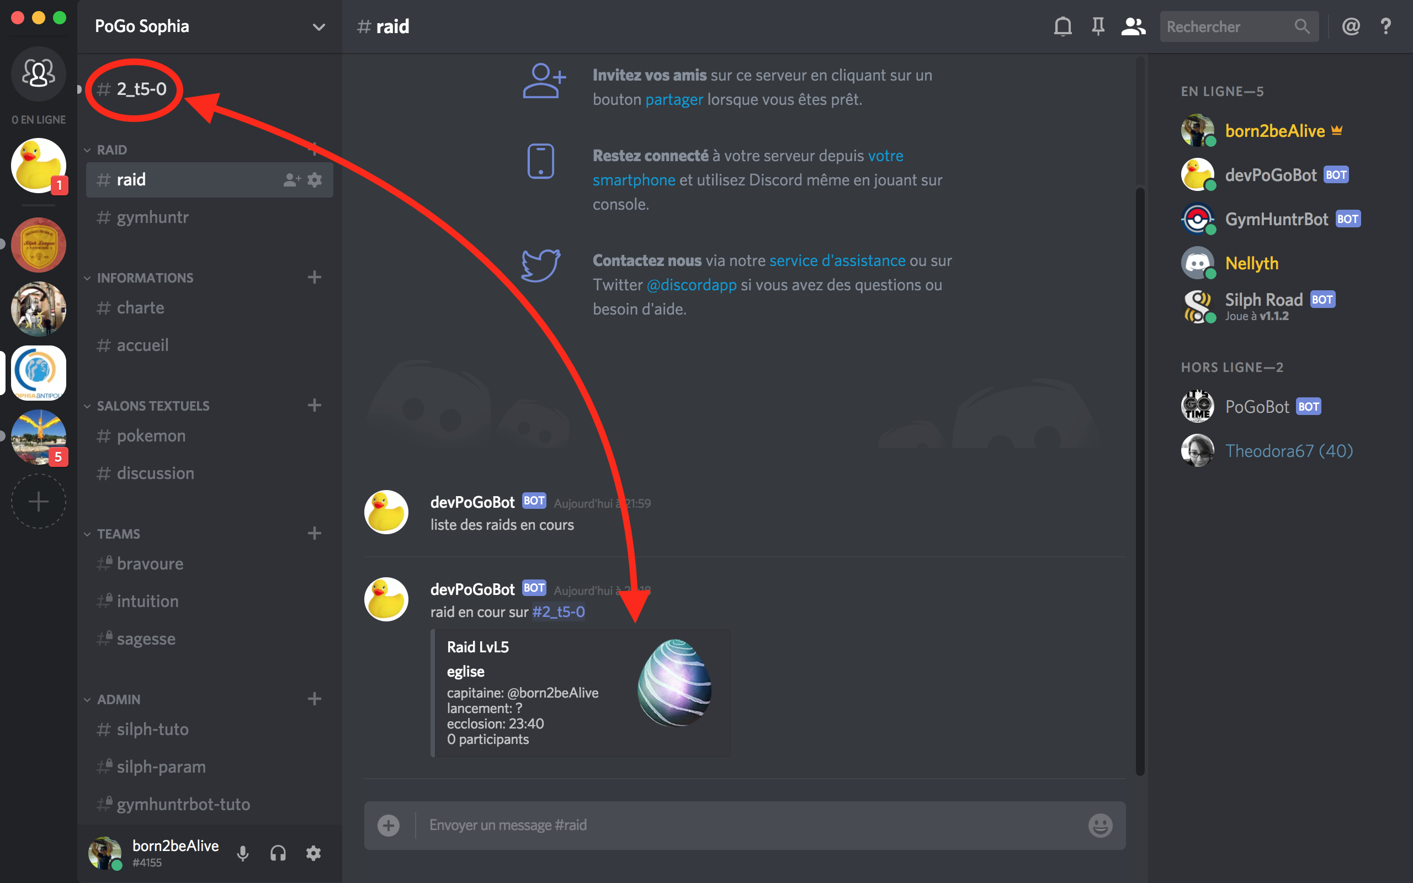Click the @born2beAlive mention in embed
Viewport: 1413px width, 883px height.
click(553, 693)
